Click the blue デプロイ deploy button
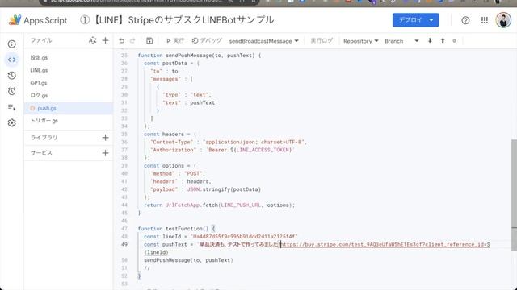The height and width of the screenshot is (290, 517). click(415, 20)
